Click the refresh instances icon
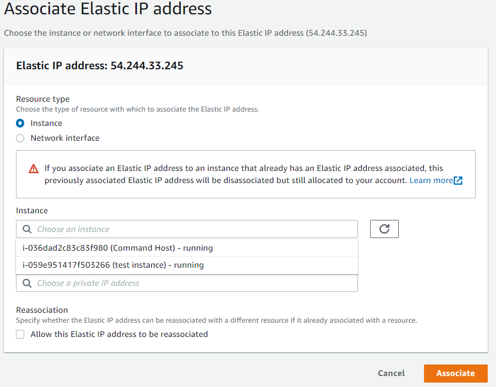Viewport: 496px width, 387px height. click(x=384, y=229)
